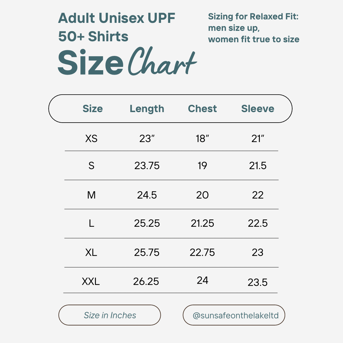Screen dimensions: 343x343
Task: Select the Sleeve column header
Action: (258, 109)
